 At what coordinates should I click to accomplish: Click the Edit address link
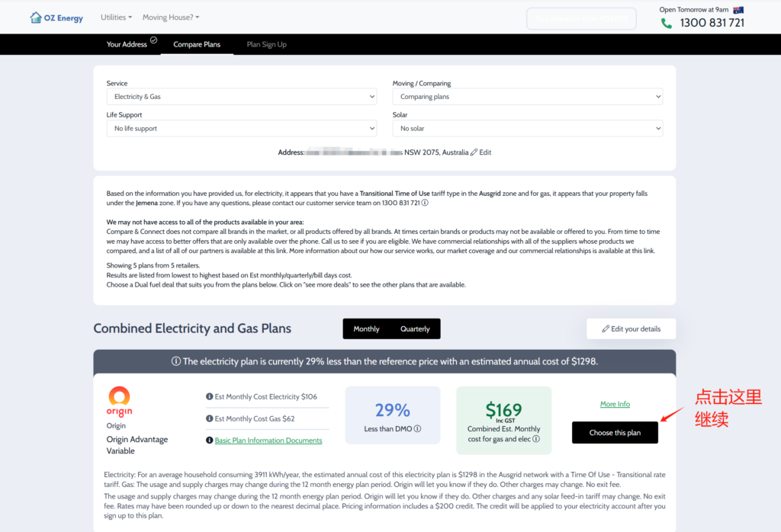click(485, 152)
